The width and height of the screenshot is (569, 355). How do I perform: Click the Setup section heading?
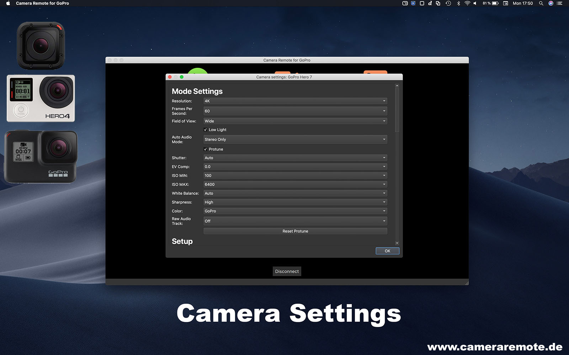pyautogui.click(x=182, y=241)
